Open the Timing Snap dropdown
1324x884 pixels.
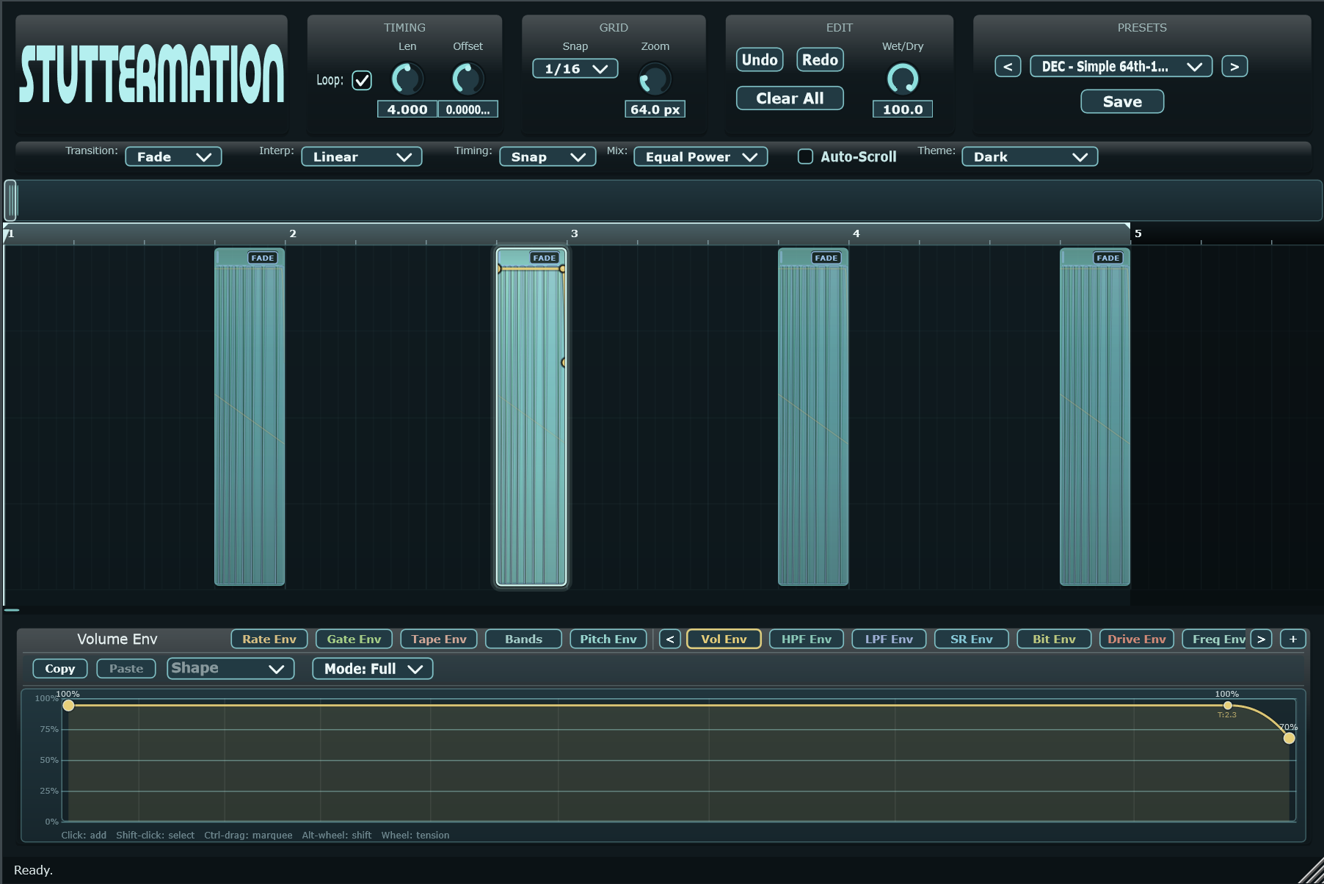pyautogui.click(x=548, y=156)
